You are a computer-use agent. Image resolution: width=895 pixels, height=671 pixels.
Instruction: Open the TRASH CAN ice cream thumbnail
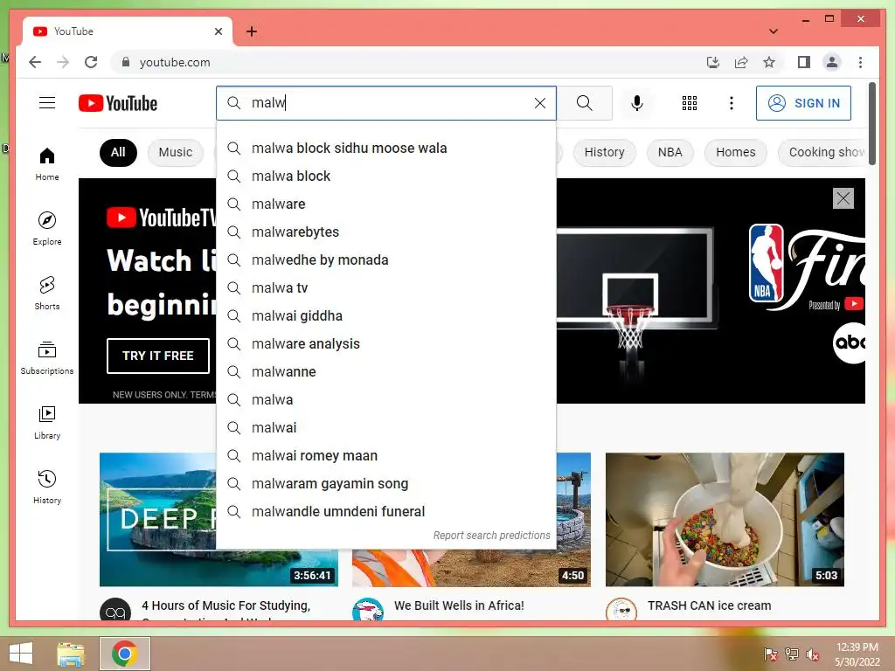725,519
